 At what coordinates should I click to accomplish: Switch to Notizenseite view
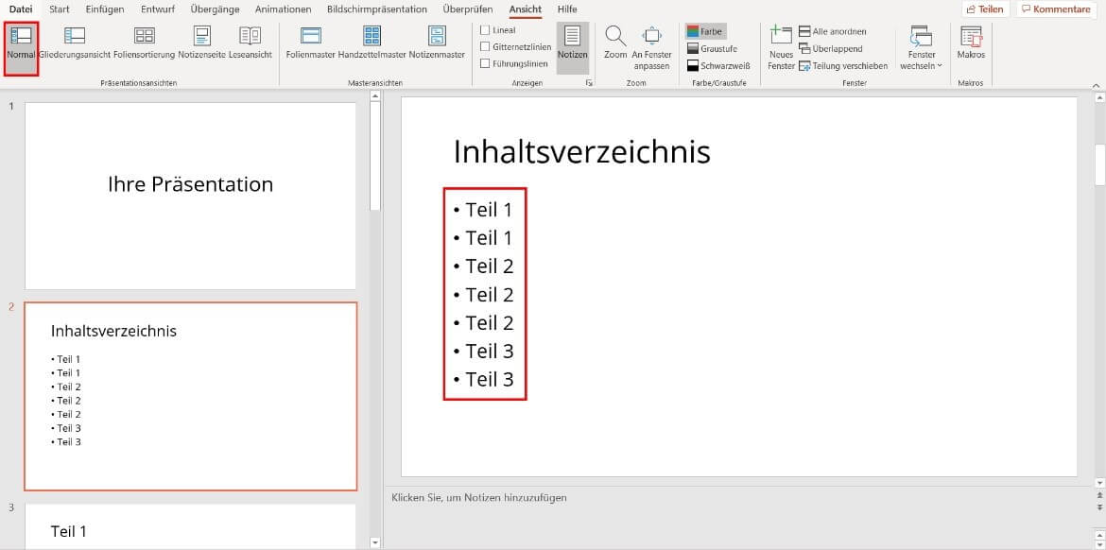point(201,43)
